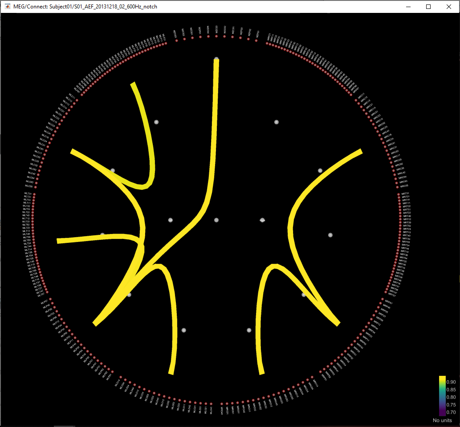Toggle connections for the MLT22 node
Viewport: 460px width, 427px height.
click(32, 212)
